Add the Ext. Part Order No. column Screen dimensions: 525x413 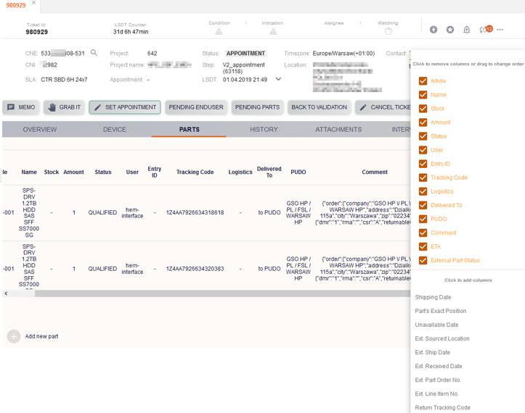[438, 380]
